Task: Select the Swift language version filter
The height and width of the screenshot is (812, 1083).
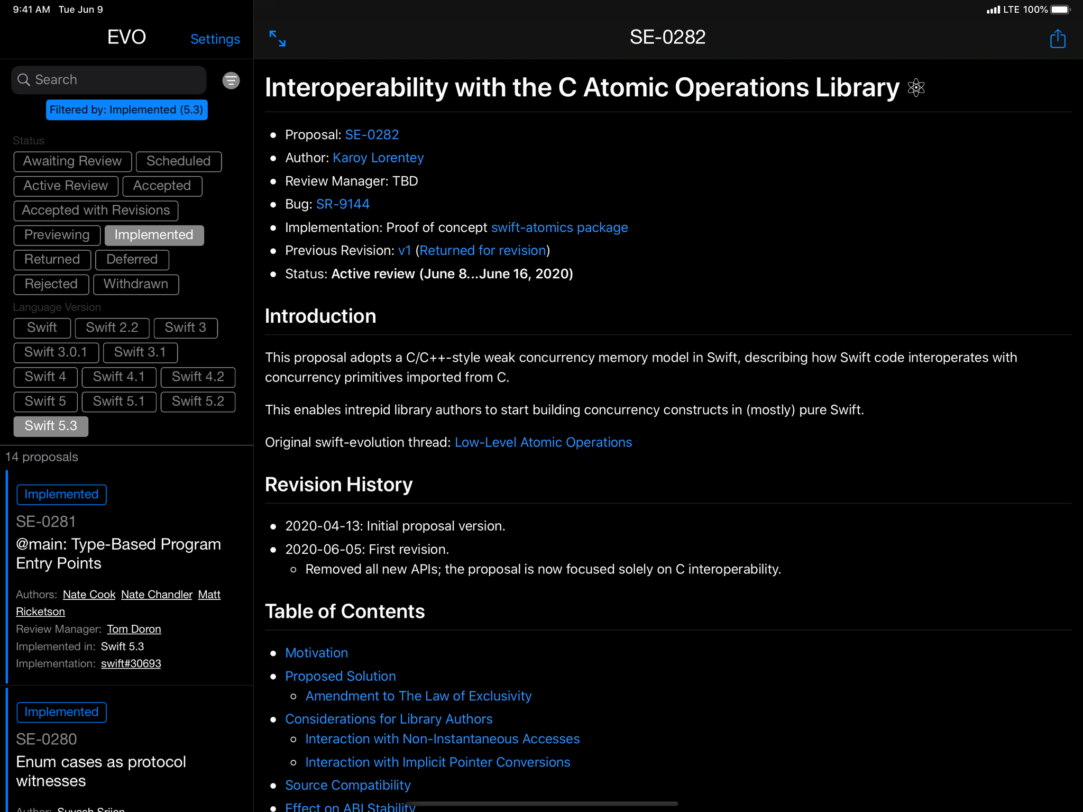Action: (x=42, y=328)
